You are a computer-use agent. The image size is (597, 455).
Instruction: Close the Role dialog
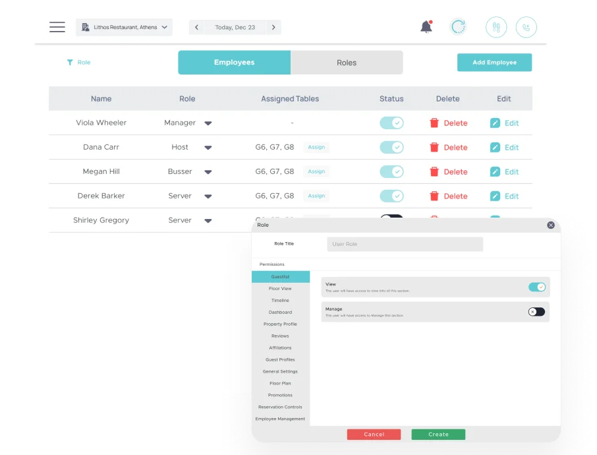point(551,226)
